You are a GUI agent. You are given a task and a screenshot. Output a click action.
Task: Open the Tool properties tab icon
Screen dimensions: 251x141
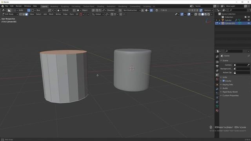coord(217,56)
